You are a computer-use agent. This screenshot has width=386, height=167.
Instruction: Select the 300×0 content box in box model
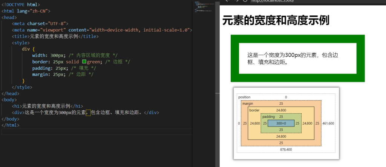tap(281, 123)
